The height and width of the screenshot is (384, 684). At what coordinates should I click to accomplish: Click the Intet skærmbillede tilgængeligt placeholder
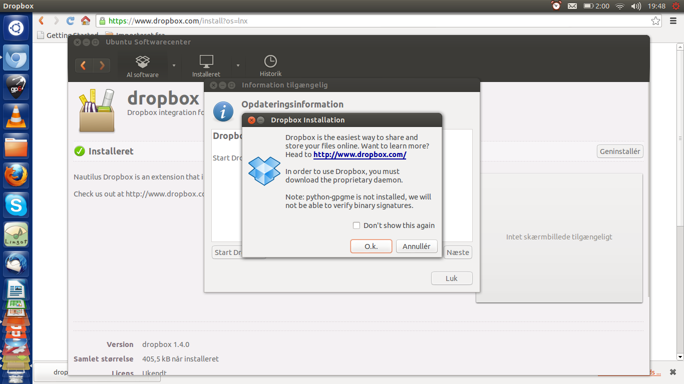click(559, 237)
